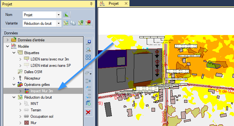The height and width of the screenshot is (126, 234).
Task: Select the Mur tree item
Action: coord(34,123)
